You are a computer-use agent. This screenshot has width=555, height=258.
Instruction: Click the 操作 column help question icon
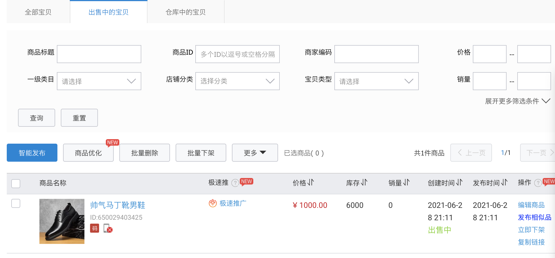coord(538,183)
